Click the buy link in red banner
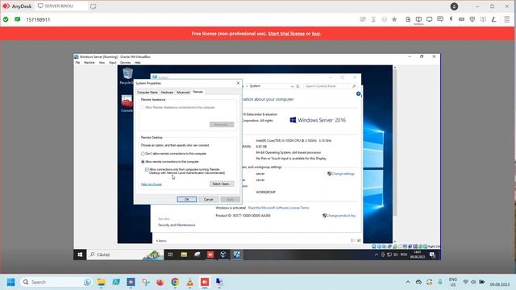This screenshot has height=290, width=516. [316, 34]
